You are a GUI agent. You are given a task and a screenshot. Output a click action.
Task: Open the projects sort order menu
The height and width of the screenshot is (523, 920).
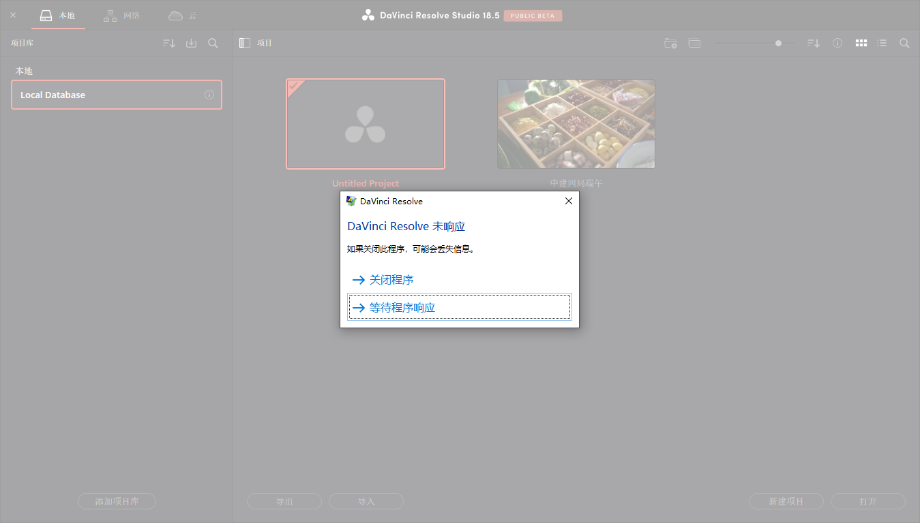pos(814,43)
